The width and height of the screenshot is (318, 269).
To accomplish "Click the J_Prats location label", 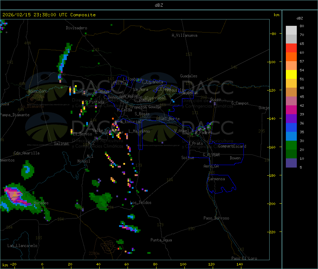I will click(x=196, y=143).
